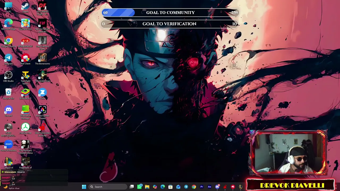The width and height of the screenshot is (340, 191).
Task: Open the Ce PC desktop shortcut
Action: (x=8, y=7)
